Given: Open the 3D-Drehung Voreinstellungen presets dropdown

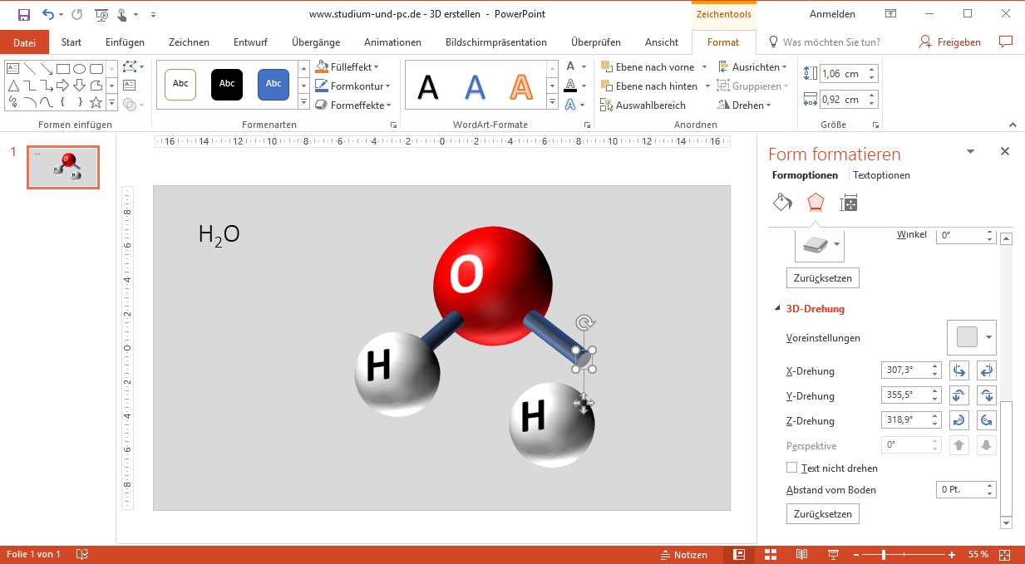Looking at the screenshot, I should (x=972, y=337).
